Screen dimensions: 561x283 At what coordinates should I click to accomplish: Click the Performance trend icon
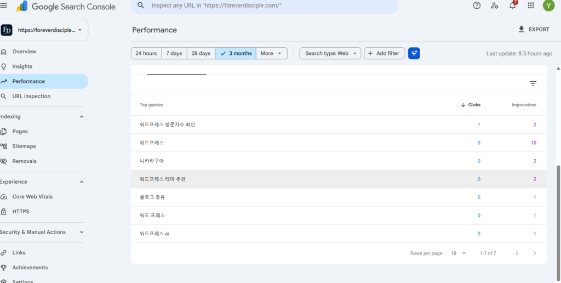click(4, 81)
